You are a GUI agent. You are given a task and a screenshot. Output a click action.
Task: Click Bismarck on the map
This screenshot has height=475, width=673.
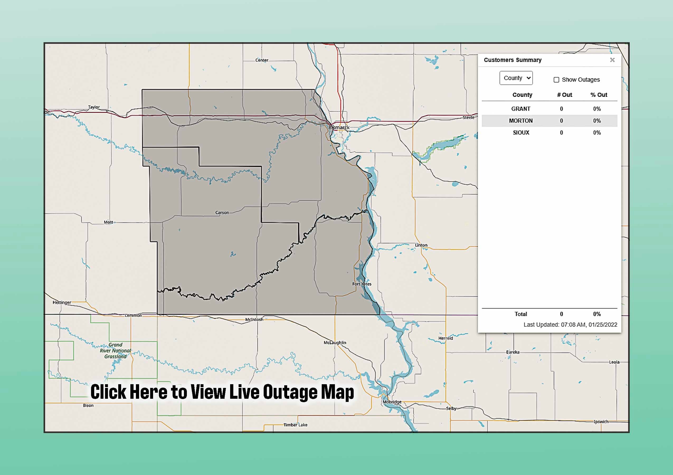(339, 127)
